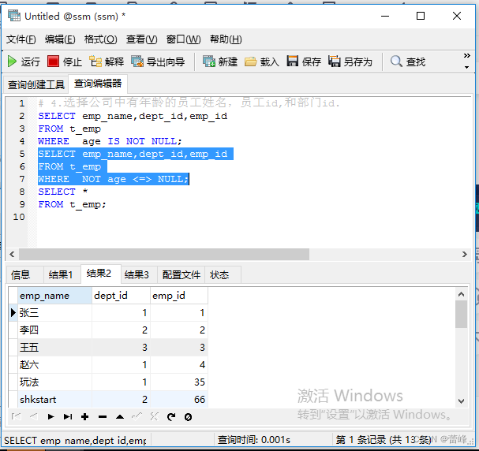Screen dimensions: 479x451
Task: Go to next record navigation icon
Action: [51, 417]
